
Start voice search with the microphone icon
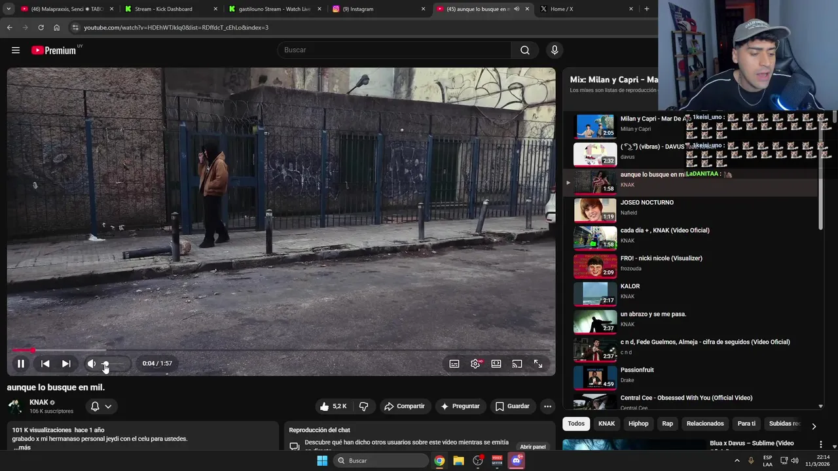click(x=555, y=50)
